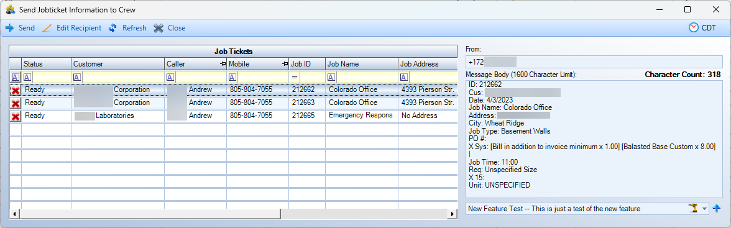Screen dimensions: 731x228
Task: Click the CDT clock time zone indicator
Action: (702, 28)
